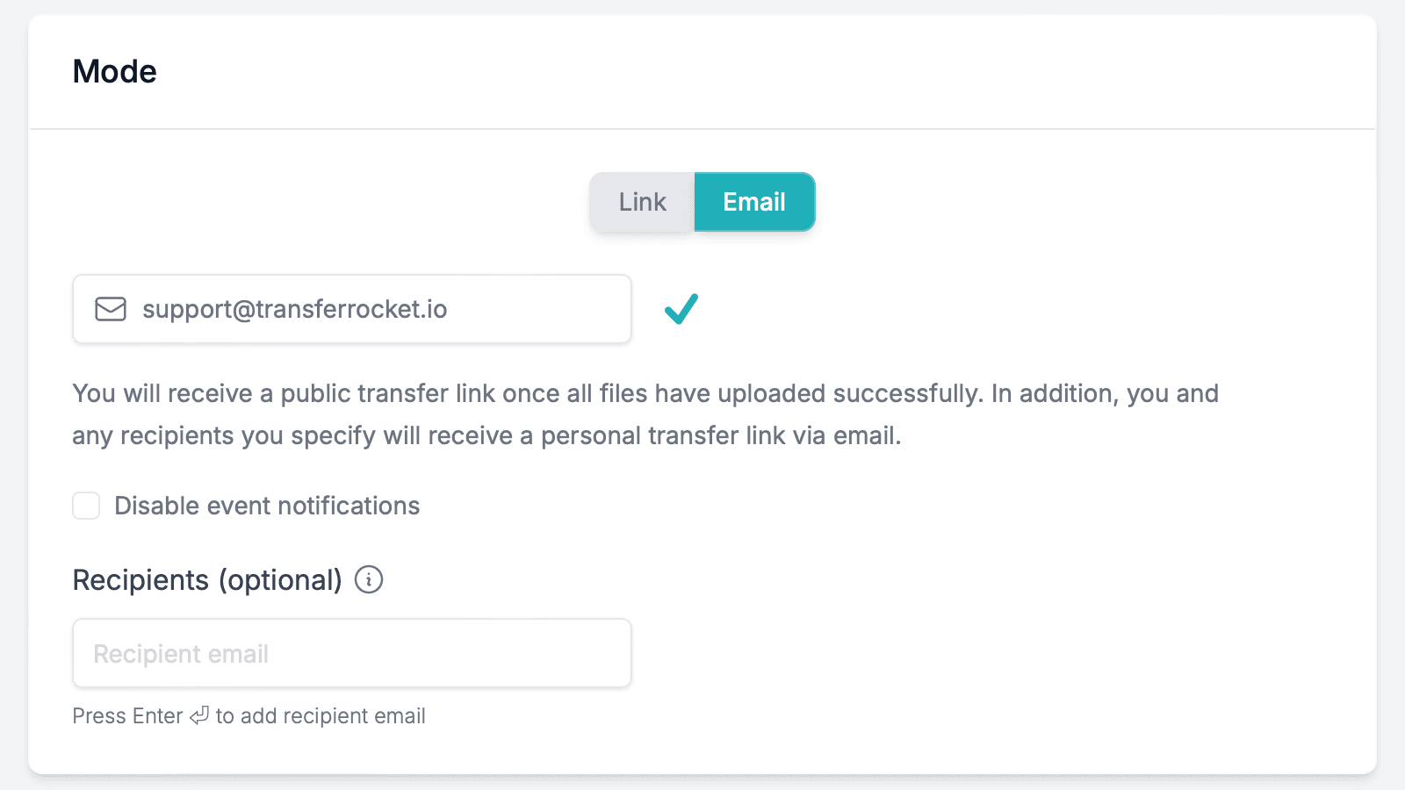The height and width of the screenshot is (790, 1405).
Task: Click the 'Press Enter to add recipient email' hint
Action: point(249,716)
